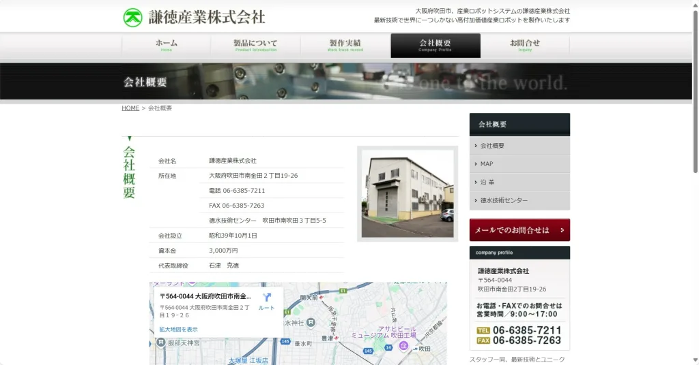Click the ルート label on map card

point(267,308)
